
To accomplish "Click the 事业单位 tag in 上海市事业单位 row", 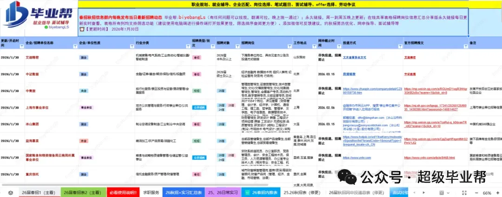I will 86,107.
